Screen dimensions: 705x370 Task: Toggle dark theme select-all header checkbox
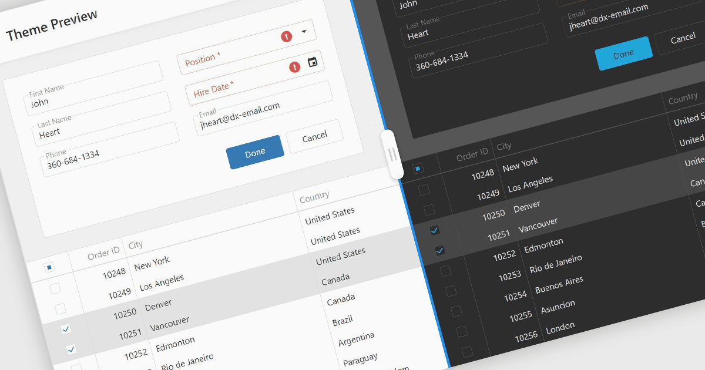418,169
